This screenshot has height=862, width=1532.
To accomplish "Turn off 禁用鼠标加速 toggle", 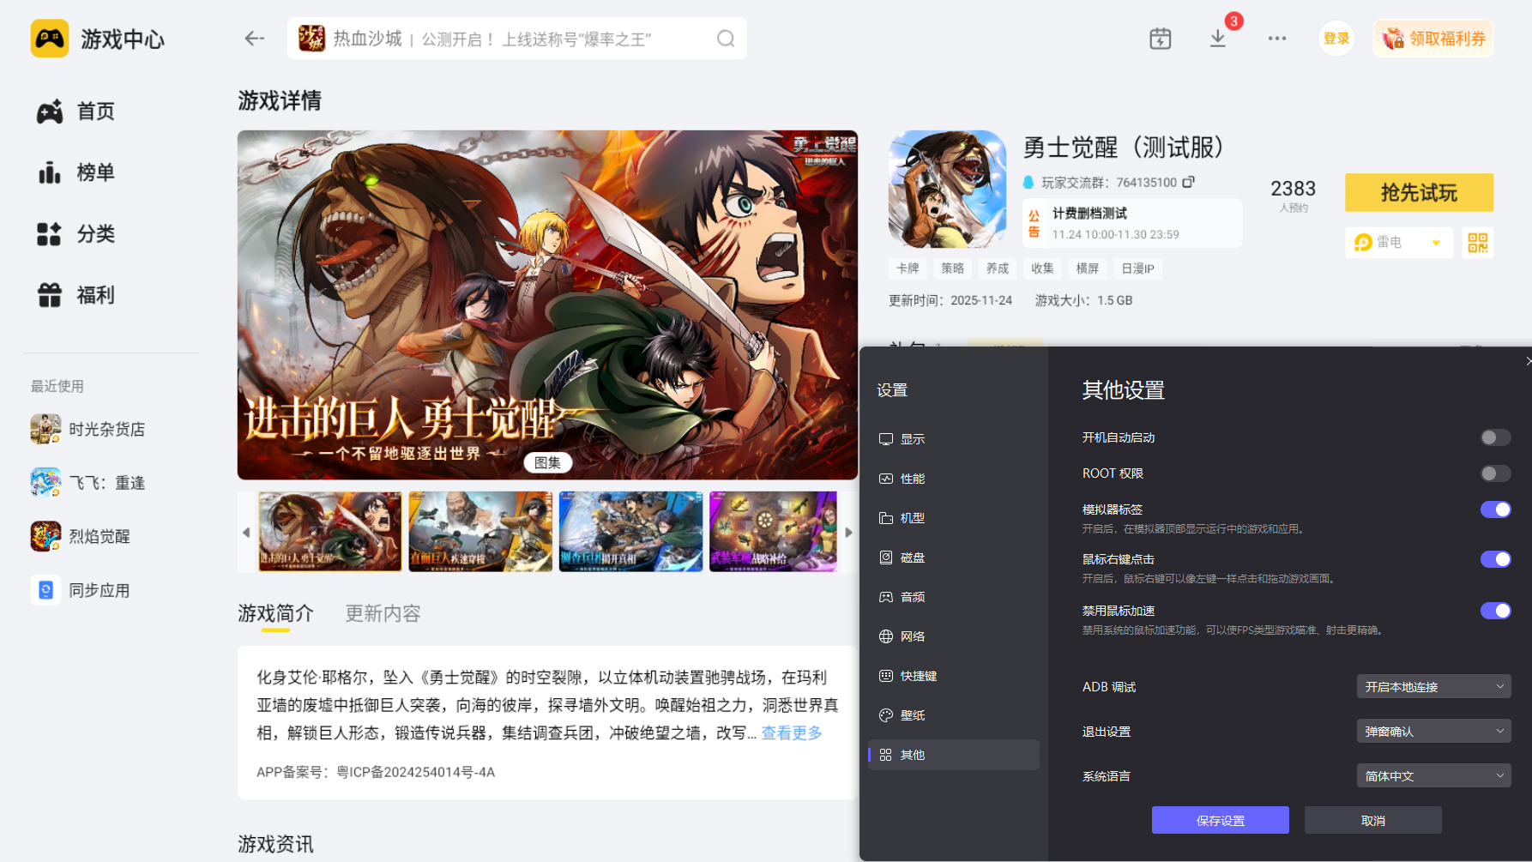I will click(x=1495, y=611).
